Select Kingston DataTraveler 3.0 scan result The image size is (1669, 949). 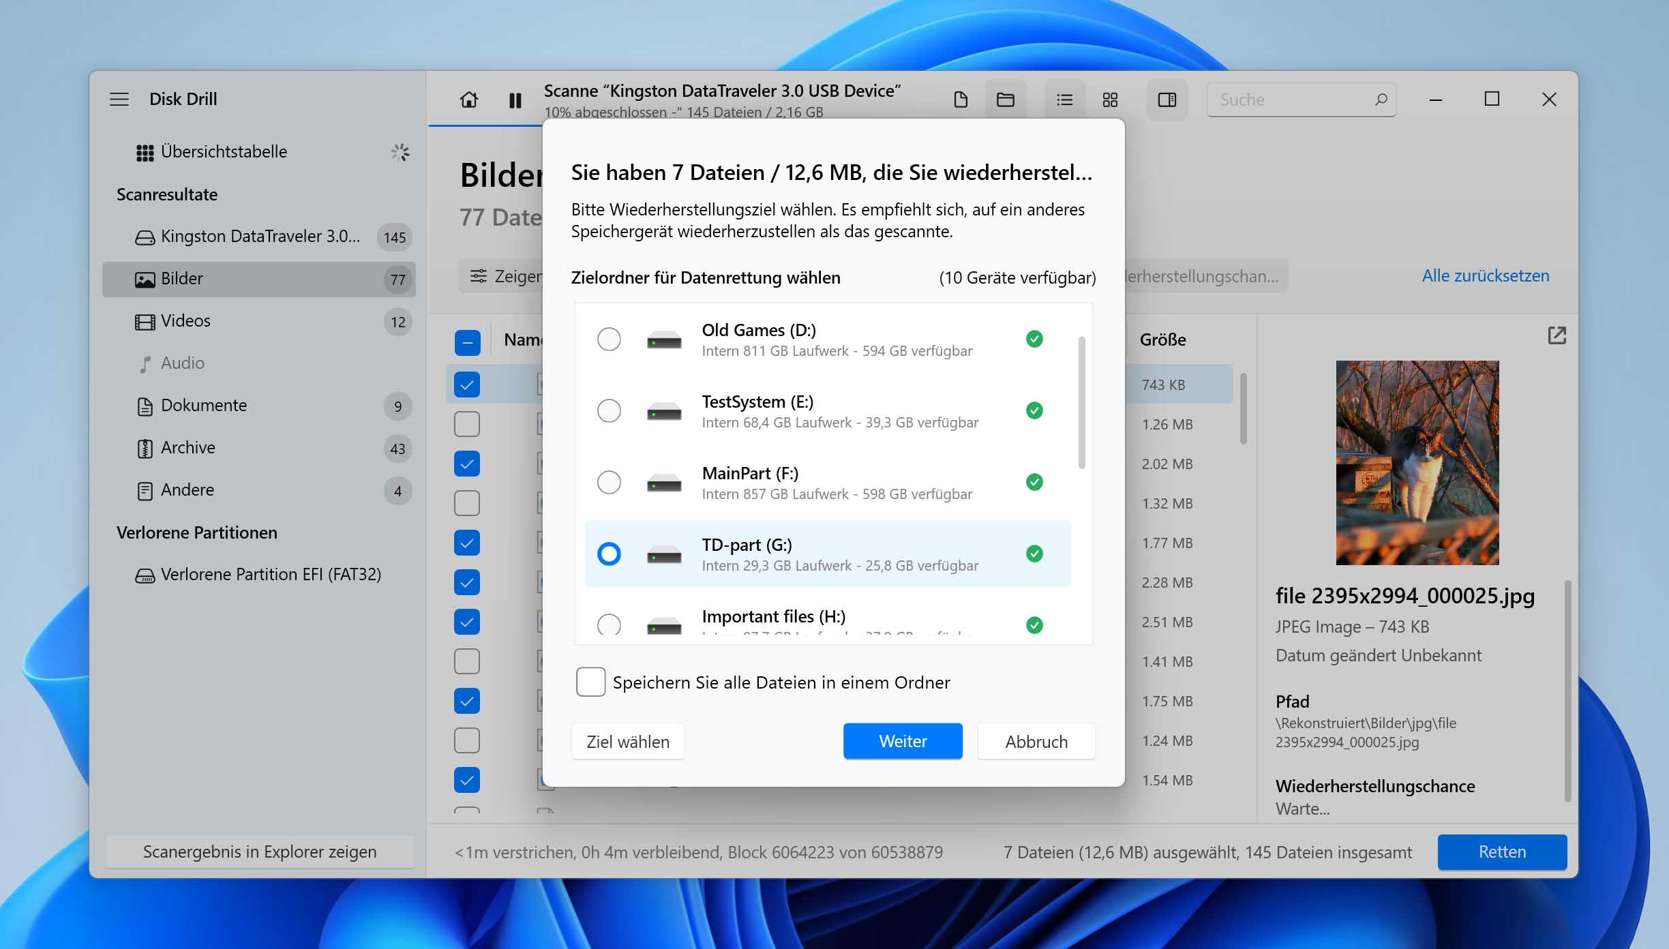click(259, 237)
